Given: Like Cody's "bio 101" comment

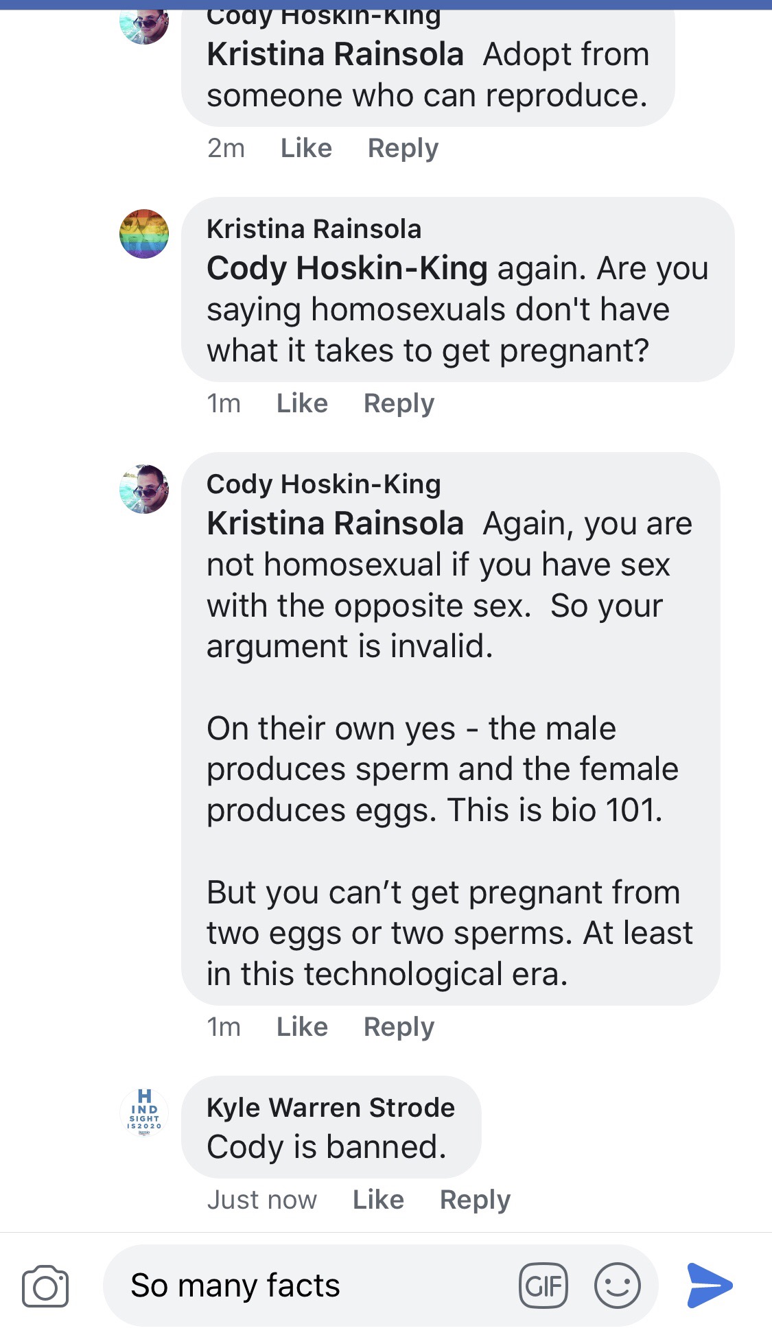Looking at the screenshot, I should tap(302, 1027).
